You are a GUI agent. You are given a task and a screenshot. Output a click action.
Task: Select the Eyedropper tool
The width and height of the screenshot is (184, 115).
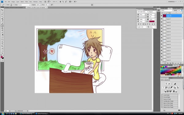coord(2,21)
